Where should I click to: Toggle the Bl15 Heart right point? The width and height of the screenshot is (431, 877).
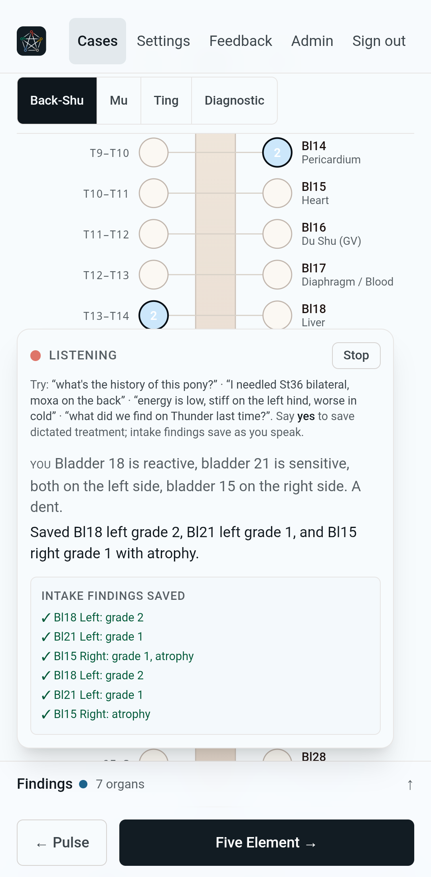[x=277, y=193]
